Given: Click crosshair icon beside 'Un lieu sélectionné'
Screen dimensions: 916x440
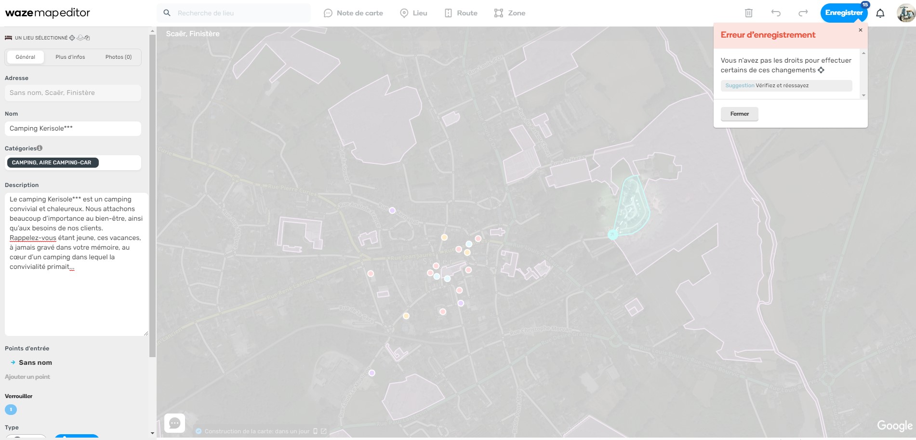Looking at the screenshot, I should pyautogui.click(x=72, y=38).
